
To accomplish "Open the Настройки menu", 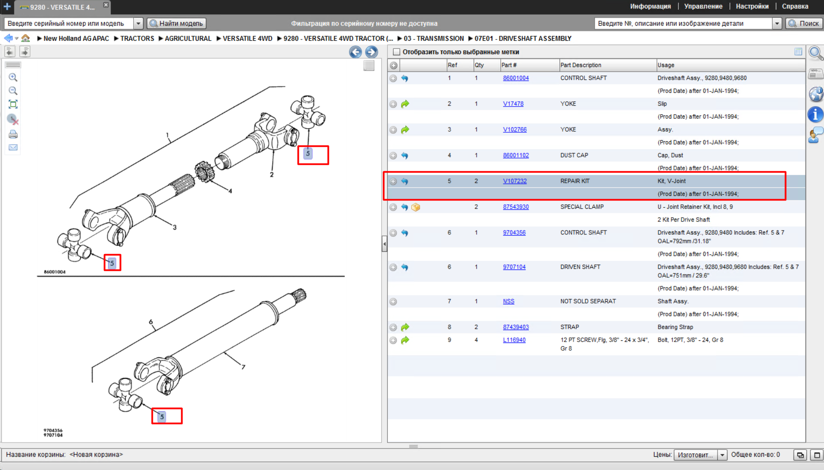I will [x=752, y=6].
